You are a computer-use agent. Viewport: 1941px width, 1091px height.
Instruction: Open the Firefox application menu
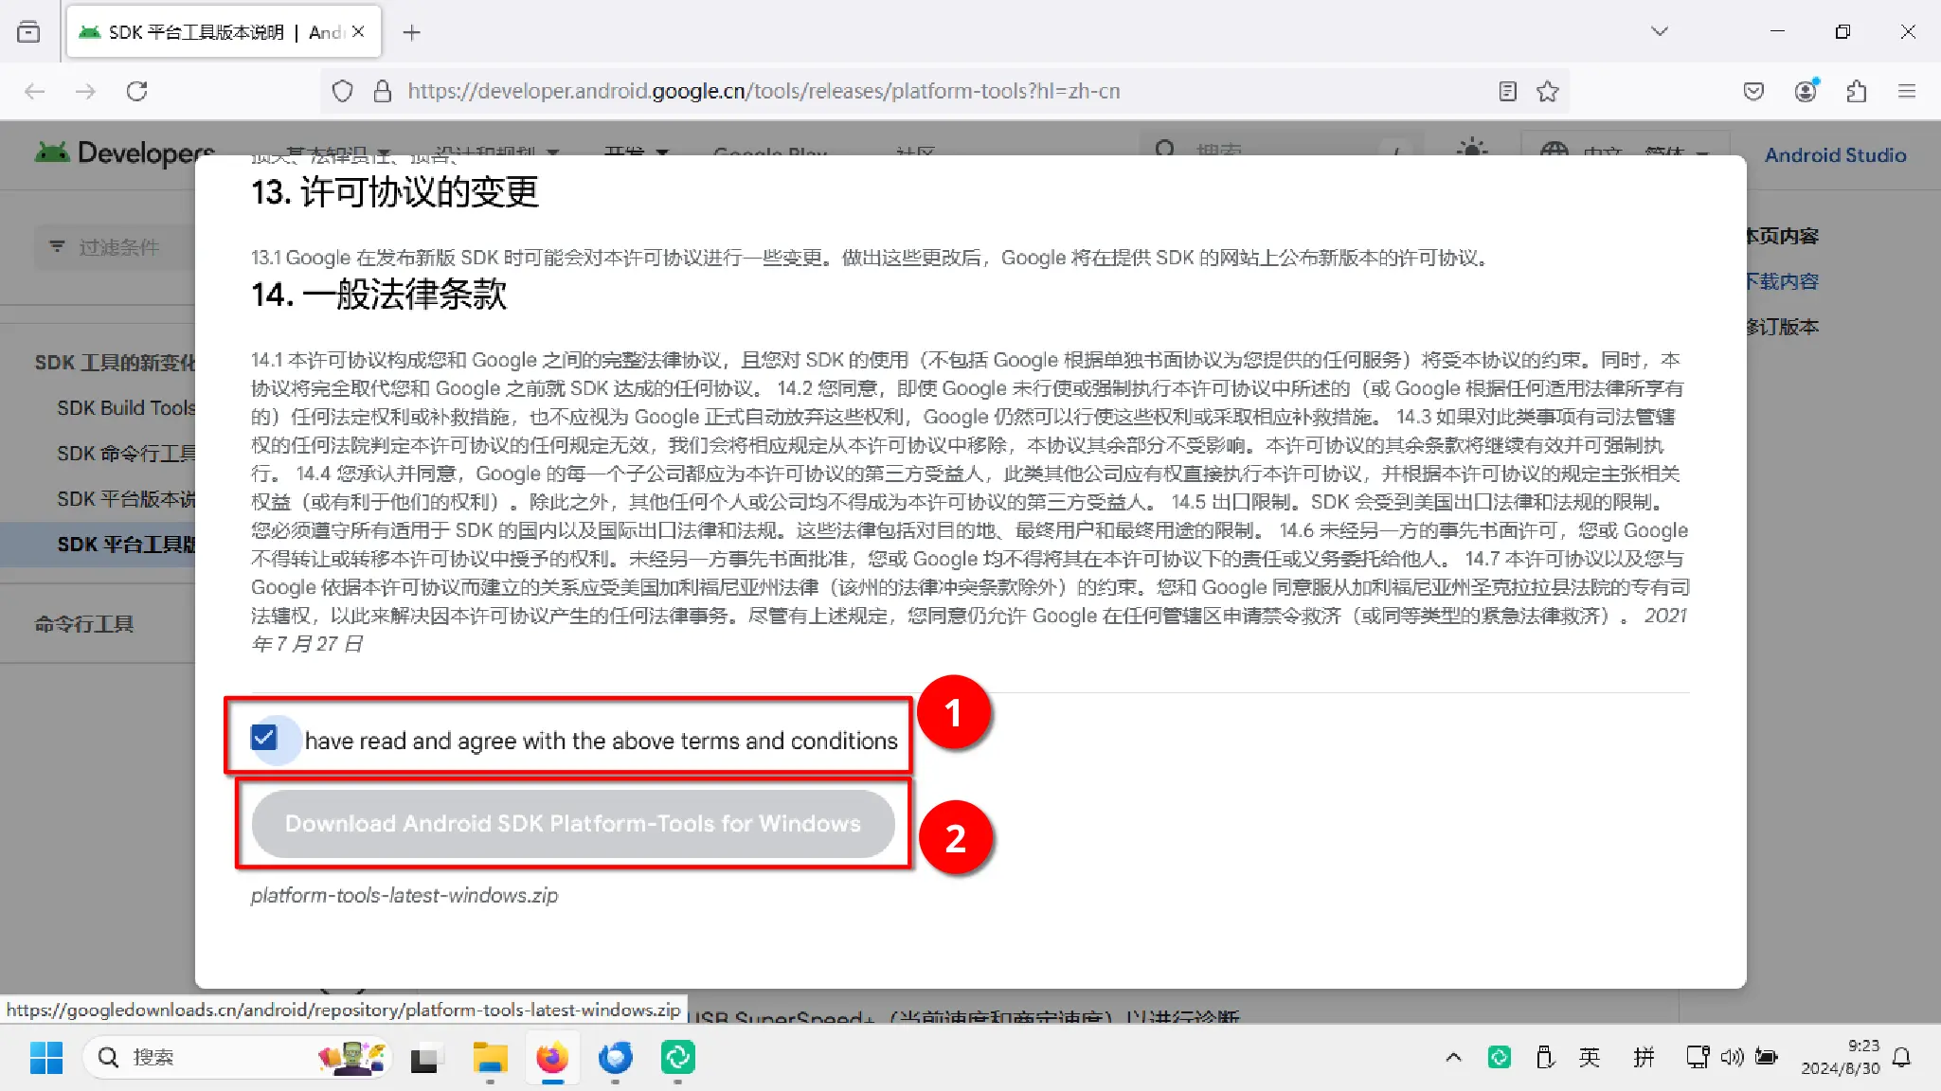pyautogui.click(x=1907, y=91)
